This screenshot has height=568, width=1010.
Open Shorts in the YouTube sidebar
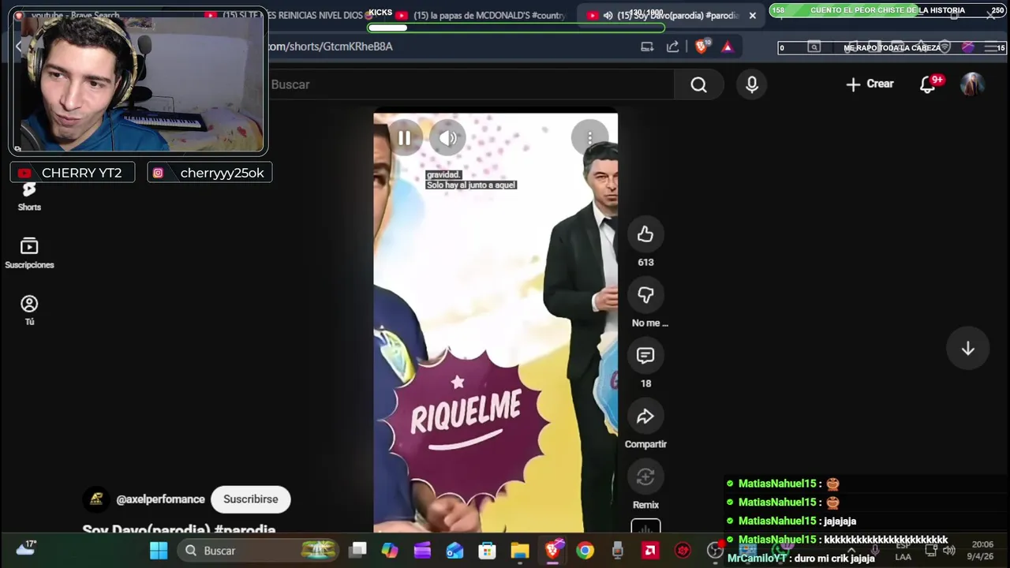point(29,196)
